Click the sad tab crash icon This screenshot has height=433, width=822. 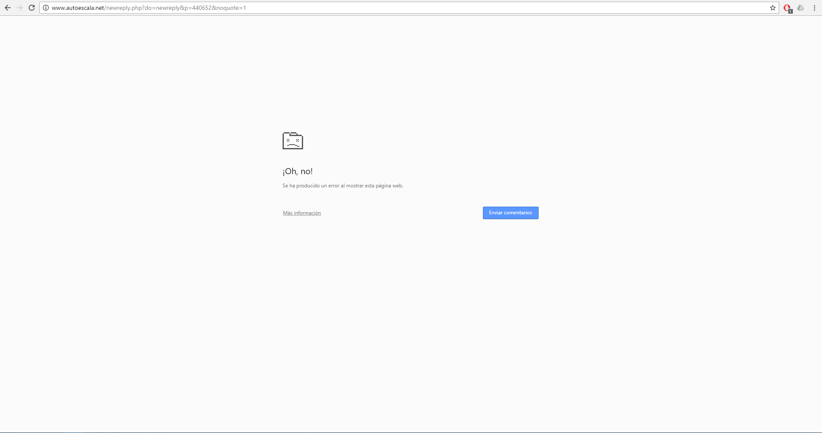point(293,141)
